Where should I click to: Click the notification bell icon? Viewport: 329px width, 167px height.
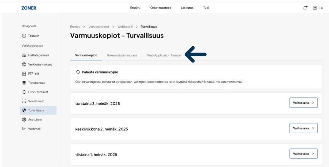(305, 8)
